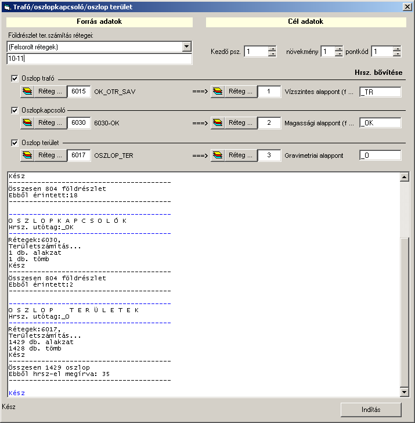Image resolution: width=415 pixels, height=423 pixels.
Task: Start processing with the Indítás button
Action: [371, 410]
